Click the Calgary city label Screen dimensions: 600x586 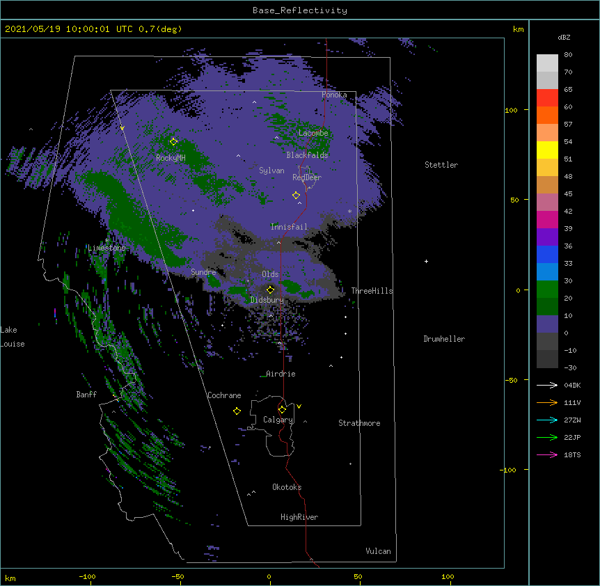(278, 420)
